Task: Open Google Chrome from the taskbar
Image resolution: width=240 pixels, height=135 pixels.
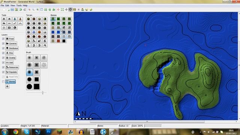Action: (16, 132)
